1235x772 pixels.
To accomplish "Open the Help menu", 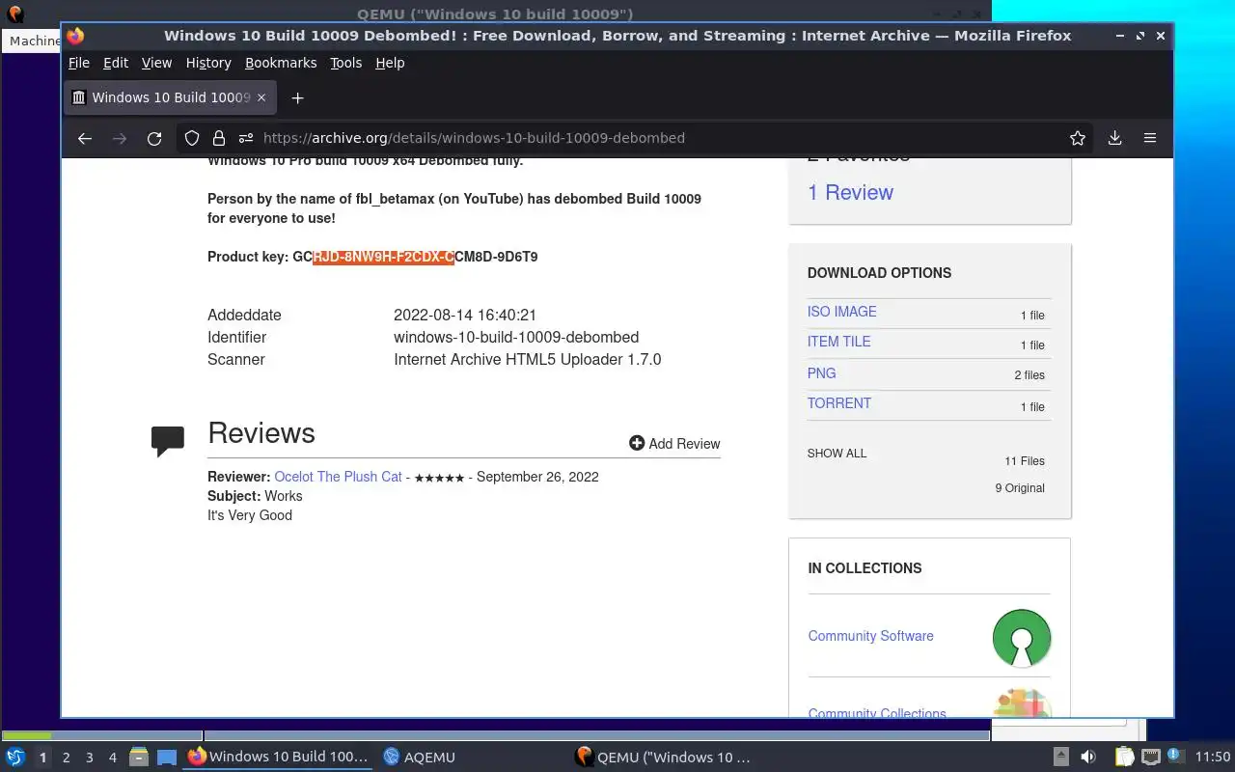I will [390, 63].
